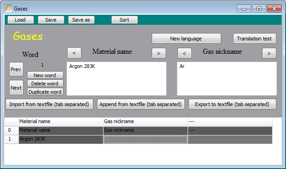Edit the Argon 283K material name field

(116, 79)
